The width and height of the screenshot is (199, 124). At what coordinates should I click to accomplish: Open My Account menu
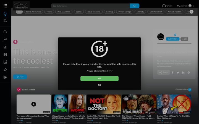coord(184,6)
